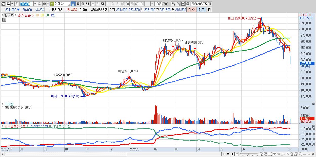
Task: Click the stock code input 005380
Action: [x=27, y=4]
